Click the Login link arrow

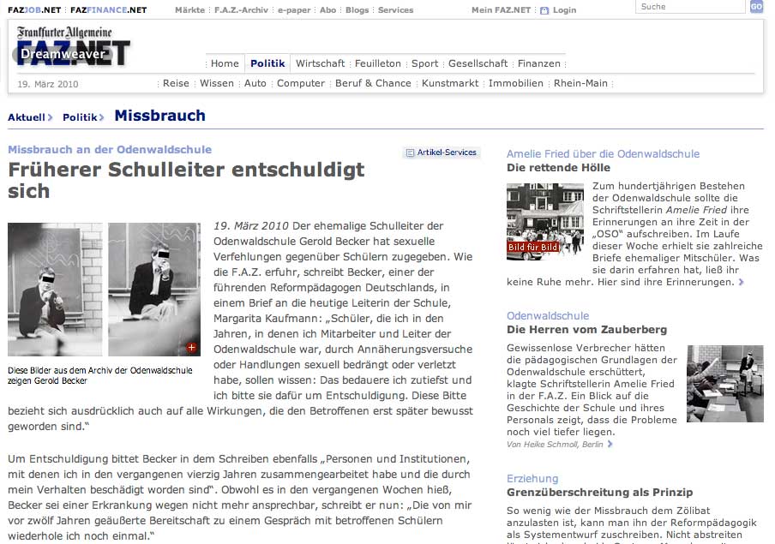(x=547, y=10)
